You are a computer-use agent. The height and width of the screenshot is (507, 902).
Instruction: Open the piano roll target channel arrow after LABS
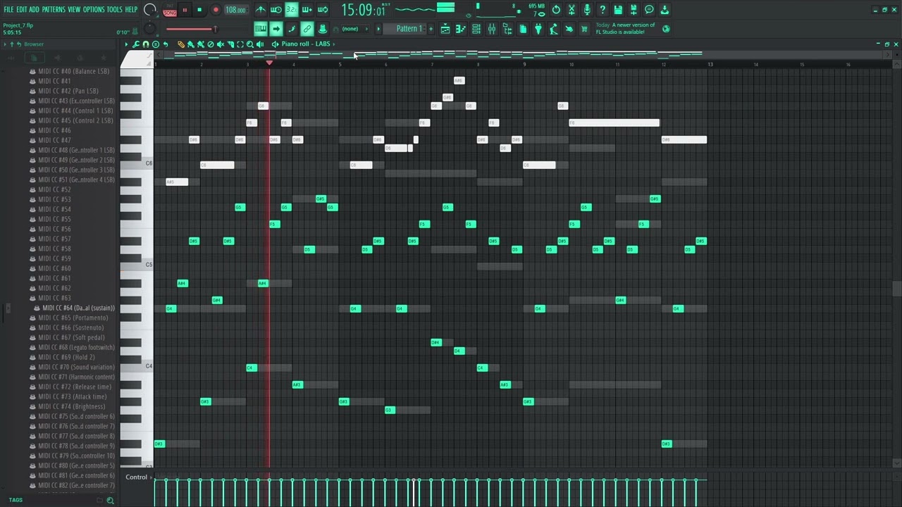point(334,44)
